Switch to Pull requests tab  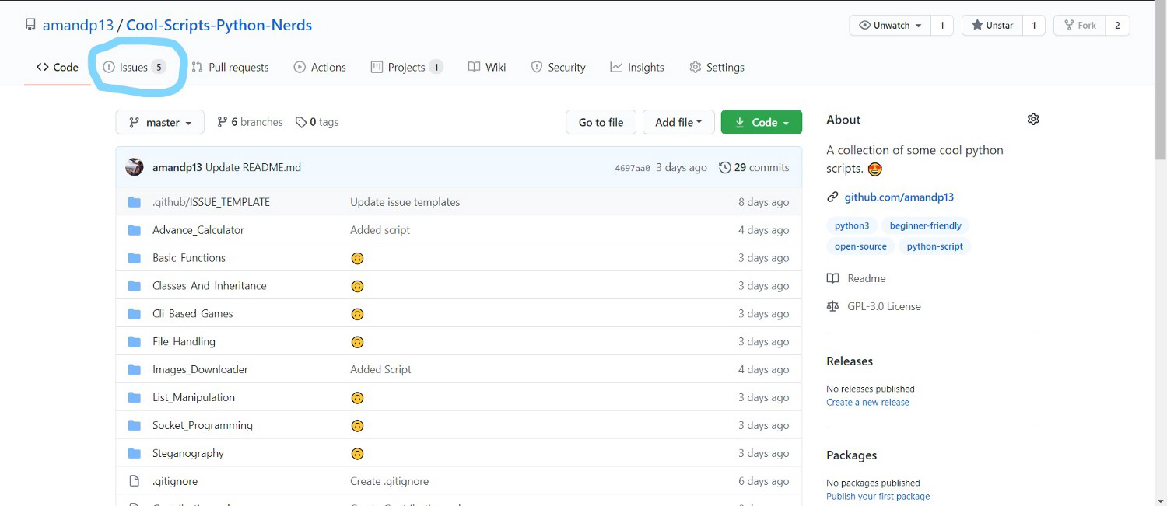pyautogui.click(x=230, y=67)
